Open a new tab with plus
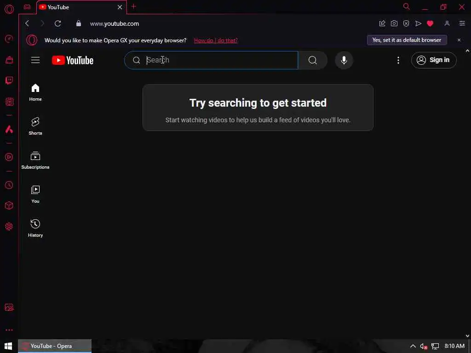Viewport: 471px width, 353px height. click(134, 6)
